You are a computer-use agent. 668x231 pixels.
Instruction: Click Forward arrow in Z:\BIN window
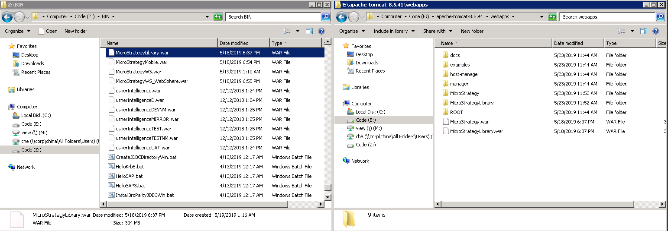19,17
